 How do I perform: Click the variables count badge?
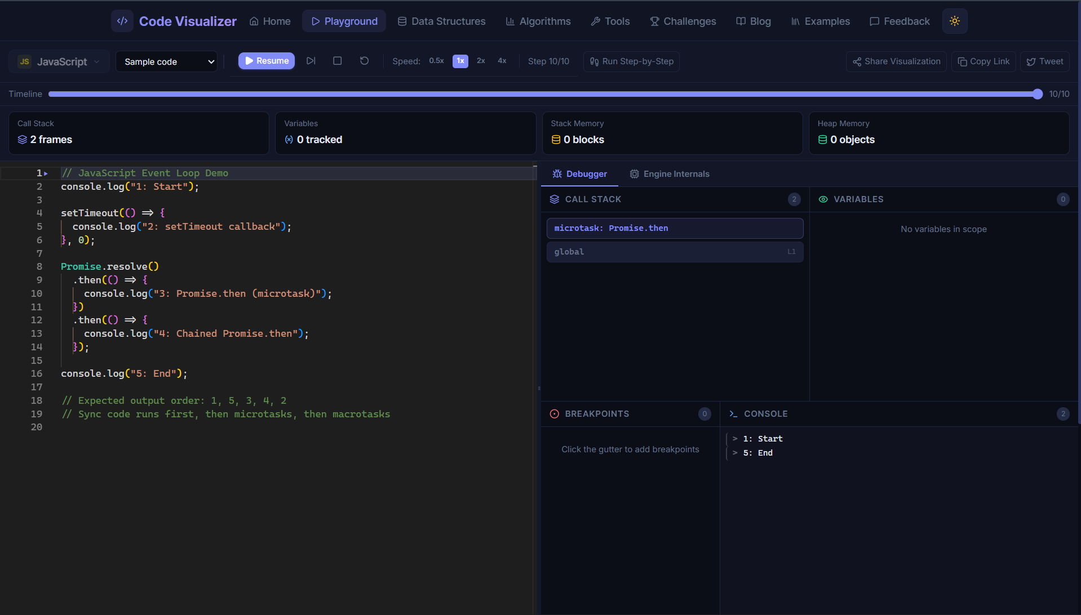[x=1063, y=199]
